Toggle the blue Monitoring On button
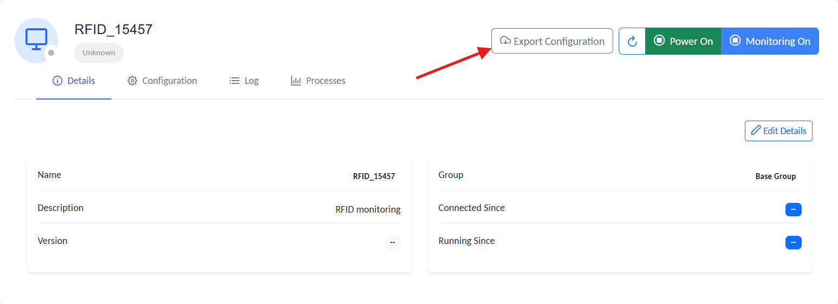Image resolution: width=838 pixels, height=304 pixels. point(770,41)
